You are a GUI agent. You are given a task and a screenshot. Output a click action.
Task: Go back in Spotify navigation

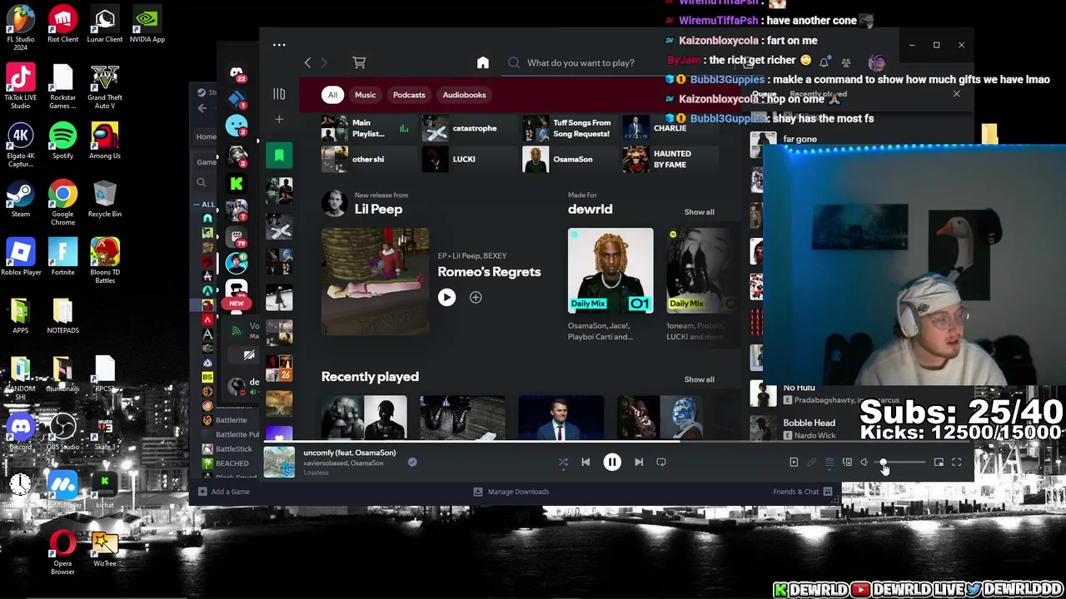307,62
